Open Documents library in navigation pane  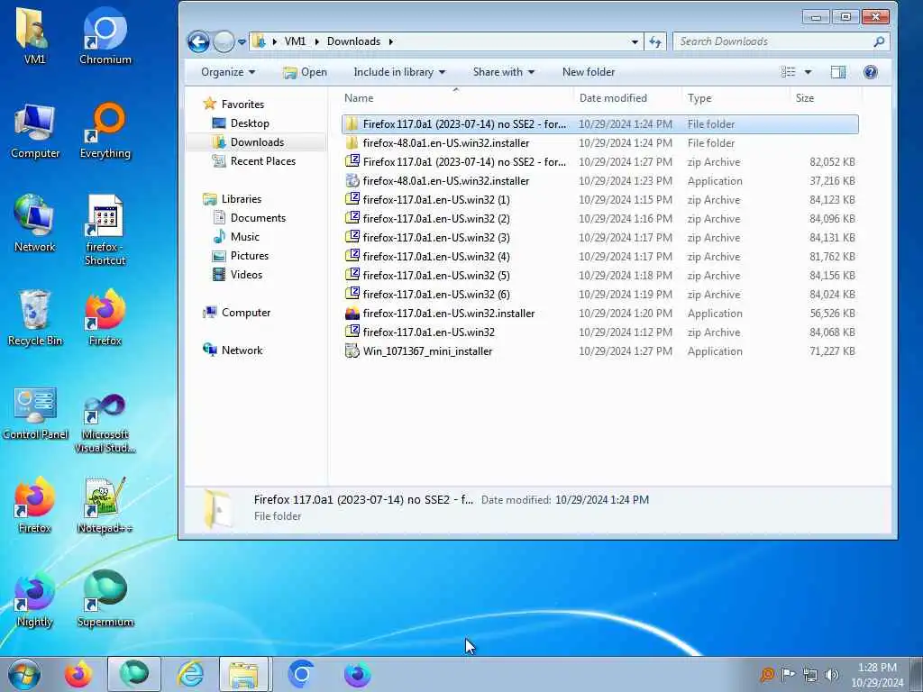tap(258, 218)
